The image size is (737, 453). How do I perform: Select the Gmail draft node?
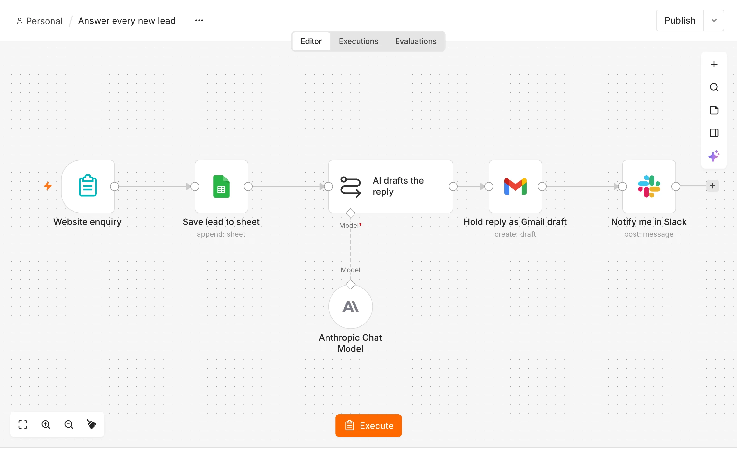click(x=516, y=186)
